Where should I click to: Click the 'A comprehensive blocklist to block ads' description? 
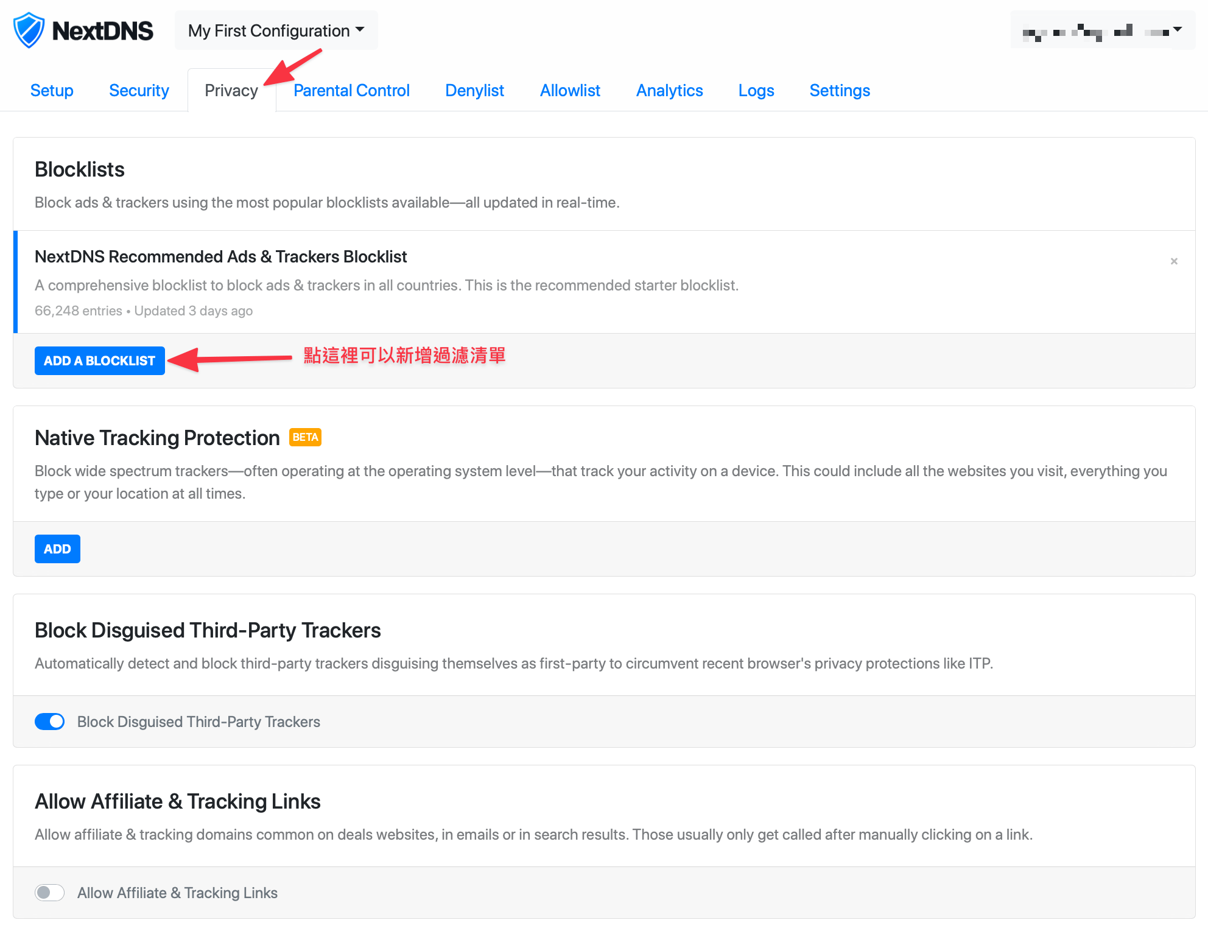point(387,285)
